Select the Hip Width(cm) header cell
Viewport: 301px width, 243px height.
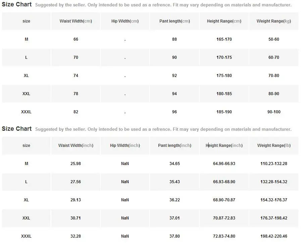(x=125, y=21)
